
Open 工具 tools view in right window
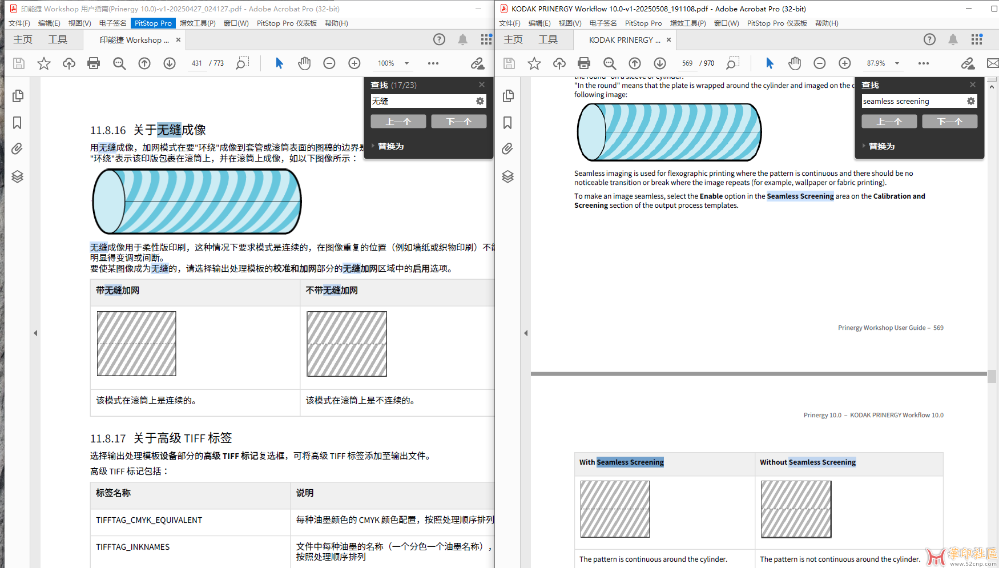pyautogui.click(x=548, y=39)
